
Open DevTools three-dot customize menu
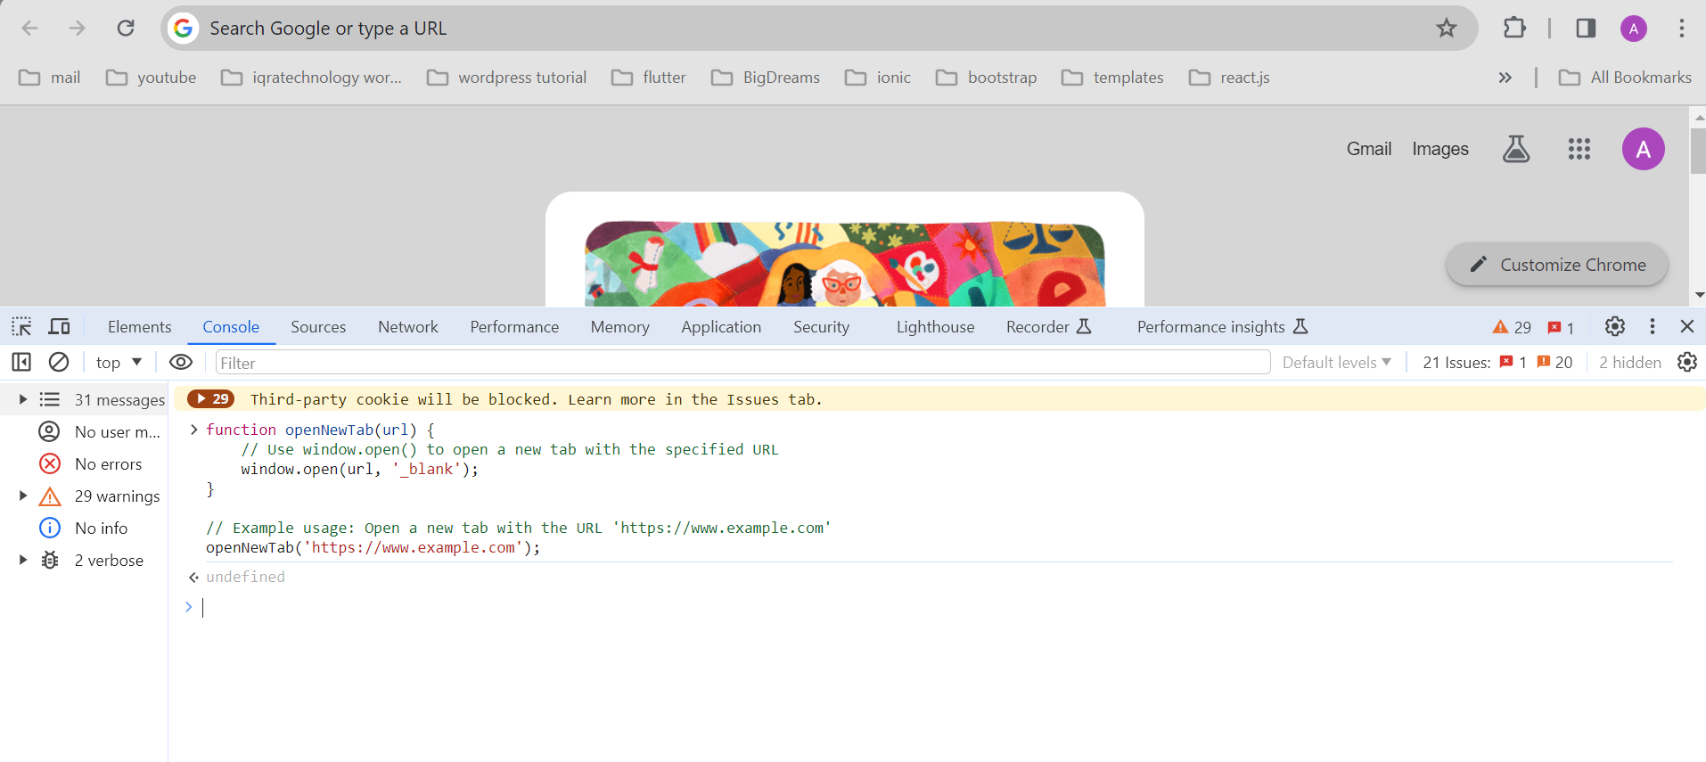point(1652,327)
